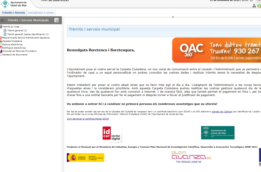Open Tràmit general (sense identificació) (1)
Screen dimensions: 261x172
click(28, 34)
